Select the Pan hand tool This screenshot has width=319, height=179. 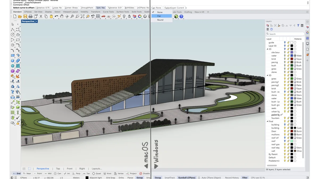pos(62,16)
